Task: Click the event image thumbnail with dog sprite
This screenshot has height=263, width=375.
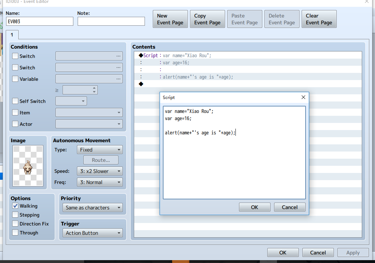Action: (28, 166)
